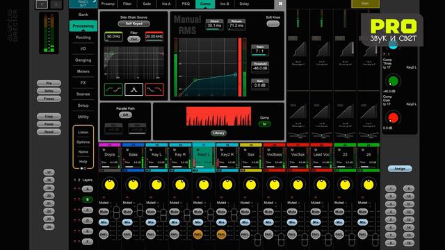This screenshot has width=445, height=250.
Task: Toggle Mix on the Bass channel
Action: [x=127, y=222]
